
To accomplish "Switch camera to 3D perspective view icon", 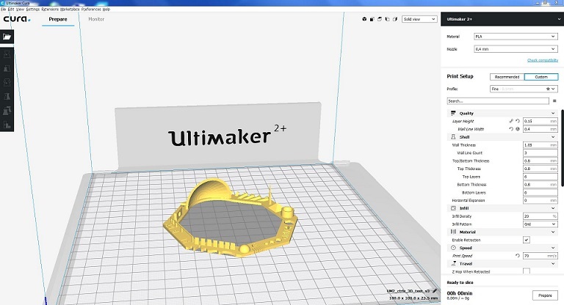I will tap(364, 19).
